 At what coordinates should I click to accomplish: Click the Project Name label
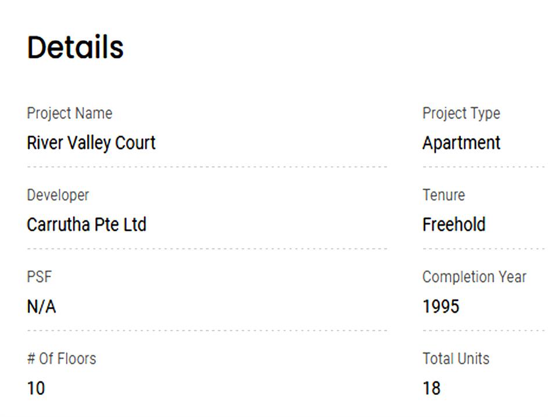70,113
